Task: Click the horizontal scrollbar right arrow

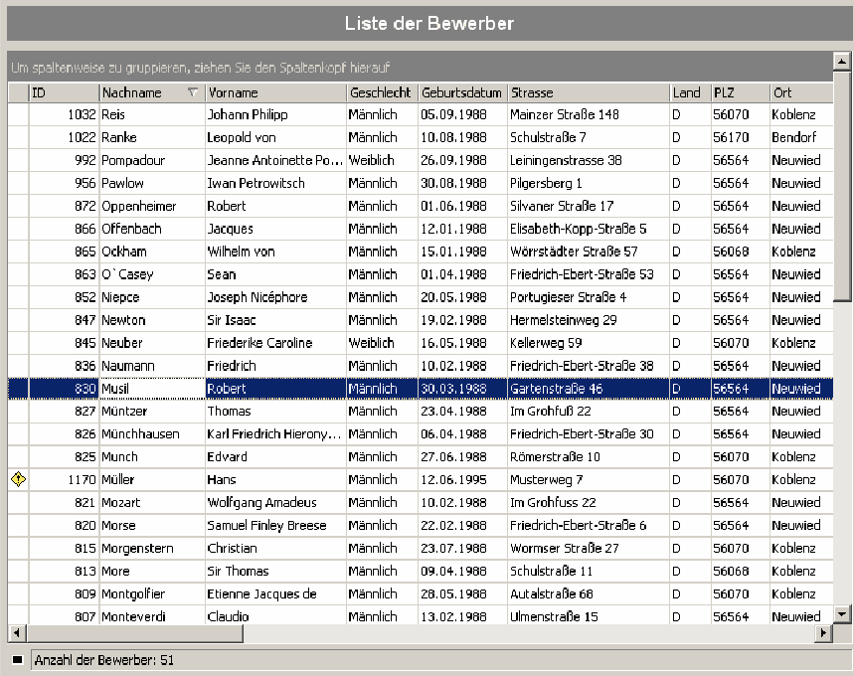Action: [x=823, y=633]
